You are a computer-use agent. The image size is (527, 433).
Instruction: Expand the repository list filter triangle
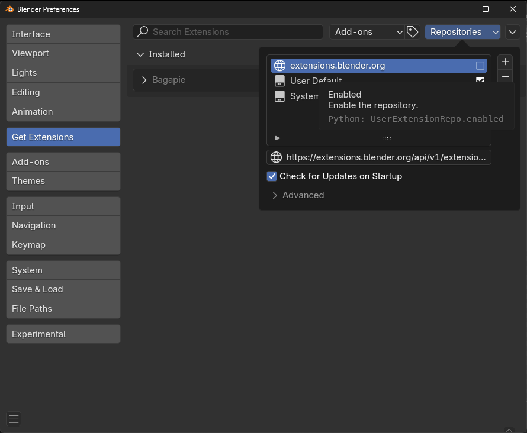click(x=278, y=138)
